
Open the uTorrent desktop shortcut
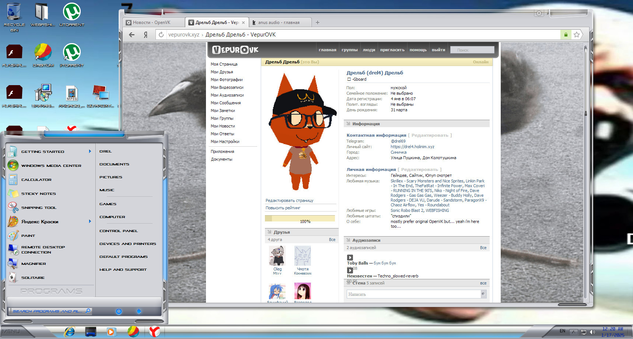(72, 15)
